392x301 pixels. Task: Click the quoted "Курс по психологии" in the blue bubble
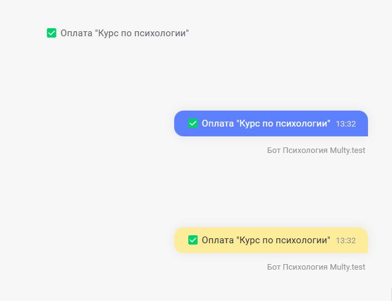point(283,123)
